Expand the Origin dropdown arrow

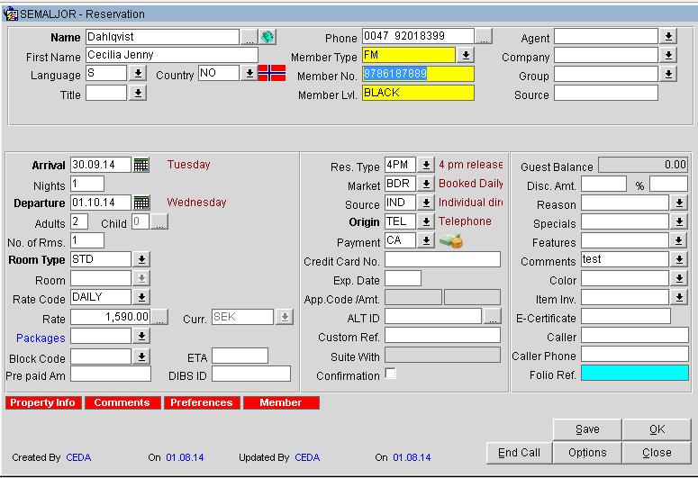(x=426, y=221)
